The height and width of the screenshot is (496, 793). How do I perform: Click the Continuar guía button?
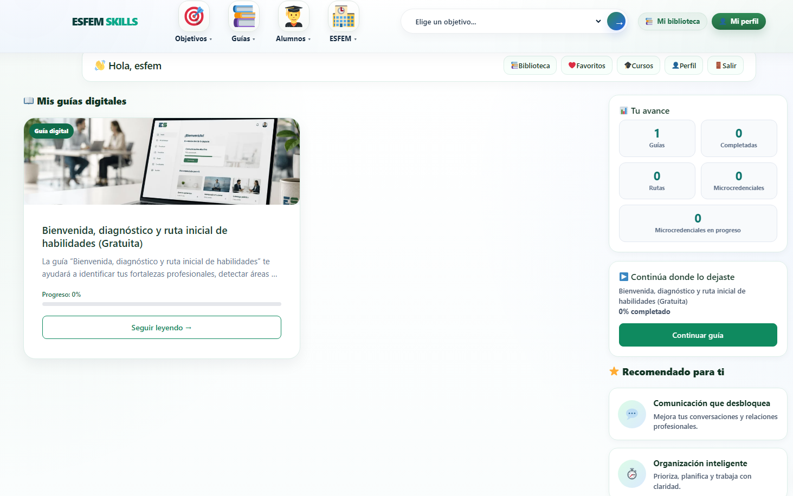[x=698, y=335]
